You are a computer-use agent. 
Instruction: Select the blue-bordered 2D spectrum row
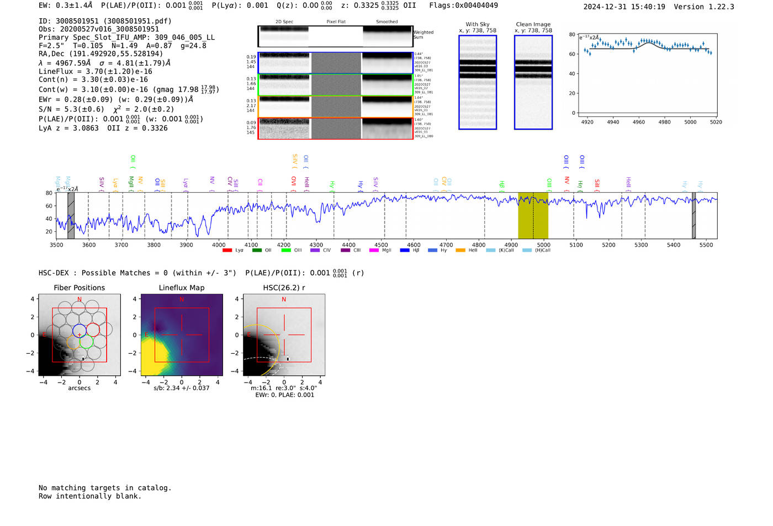pyautogui.click(x=335, y=63)
